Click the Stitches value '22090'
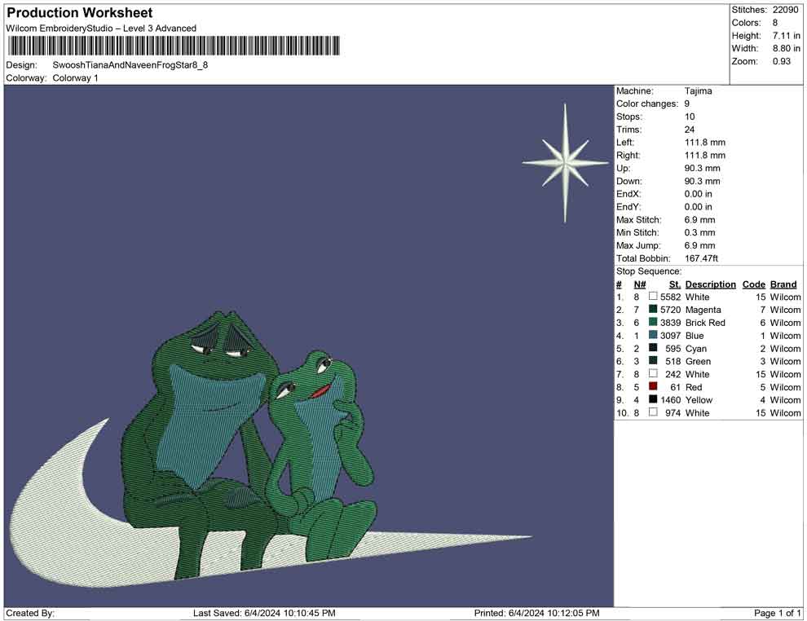This screenshot has height=621, width=807. point(785,10)
